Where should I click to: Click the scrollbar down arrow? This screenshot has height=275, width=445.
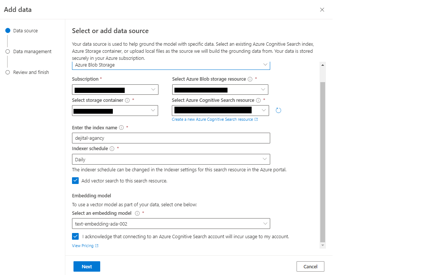[323, 245]
